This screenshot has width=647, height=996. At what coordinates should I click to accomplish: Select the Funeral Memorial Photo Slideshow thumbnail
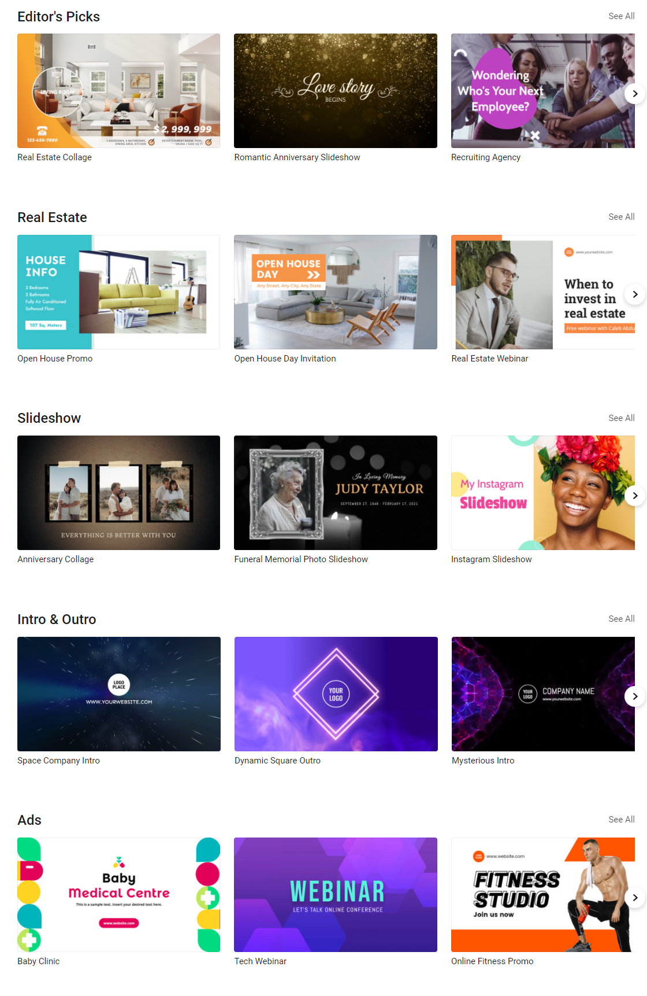pyautogui.click(x=336, y=493)
